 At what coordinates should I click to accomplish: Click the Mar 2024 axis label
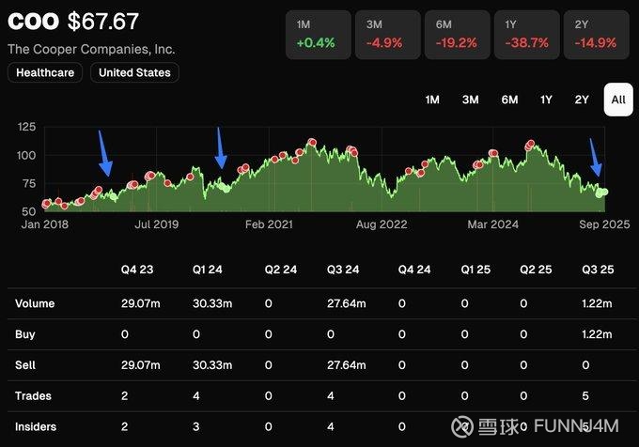pos(493,224)
